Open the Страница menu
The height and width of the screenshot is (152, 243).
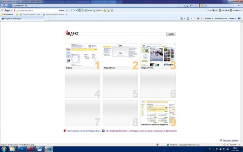tap(208, 18)
